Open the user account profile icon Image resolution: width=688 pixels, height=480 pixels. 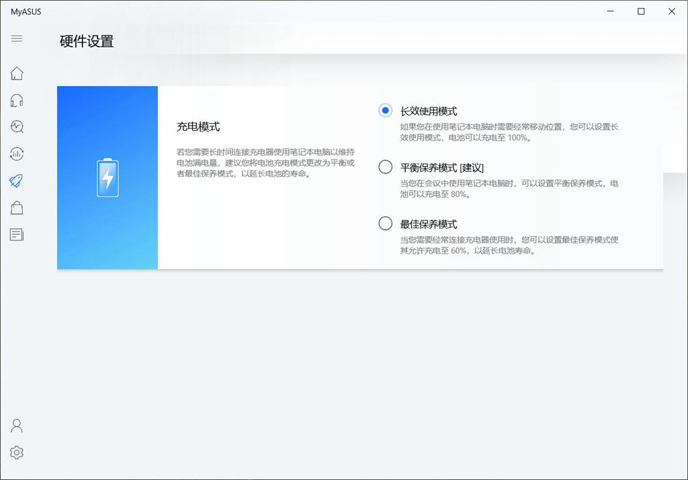pos(17,426)
